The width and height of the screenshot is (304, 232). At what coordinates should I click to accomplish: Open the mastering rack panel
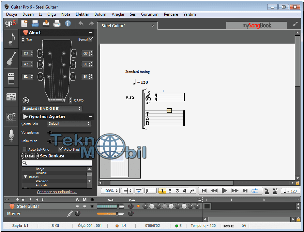[11, 97]
